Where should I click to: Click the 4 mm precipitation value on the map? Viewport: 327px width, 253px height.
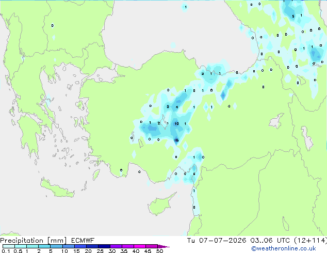pyautogui.click(x=177, y=107)
